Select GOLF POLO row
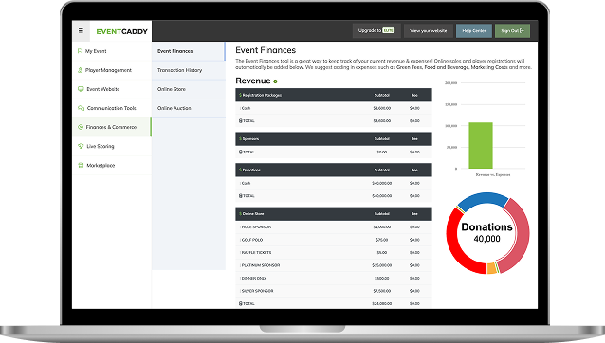 pyautogui.click(x=334, y=240)
